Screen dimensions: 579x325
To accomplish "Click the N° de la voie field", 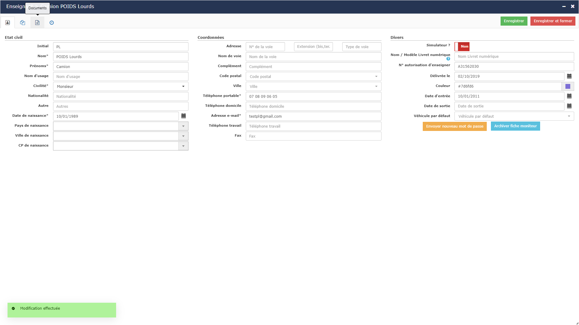I will point(265,47).
